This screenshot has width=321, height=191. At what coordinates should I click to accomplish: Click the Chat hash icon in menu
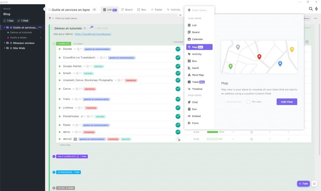pos(189,102)
